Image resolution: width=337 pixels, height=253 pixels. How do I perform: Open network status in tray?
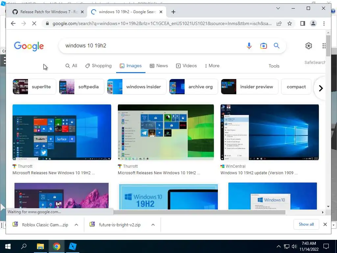[287, 246]
